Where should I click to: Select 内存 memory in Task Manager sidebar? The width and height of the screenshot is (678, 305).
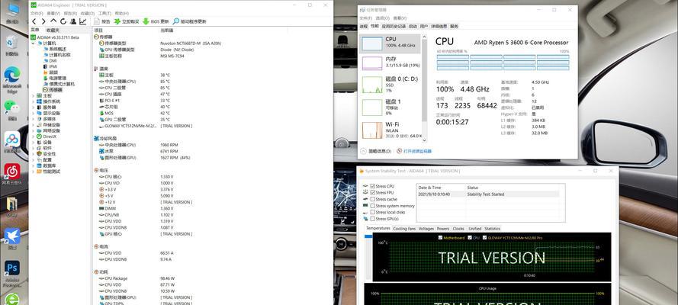click(389, 63)
